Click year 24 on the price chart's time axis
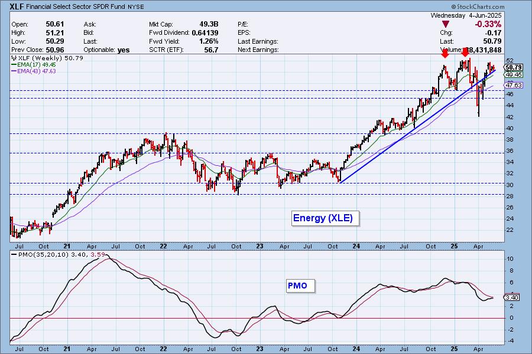 [356, 246]
